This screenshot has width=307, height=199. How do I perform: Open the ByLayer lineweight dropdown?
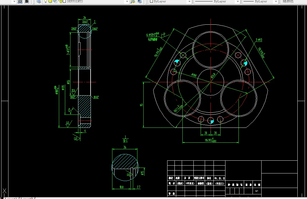(x=276, y=1)
